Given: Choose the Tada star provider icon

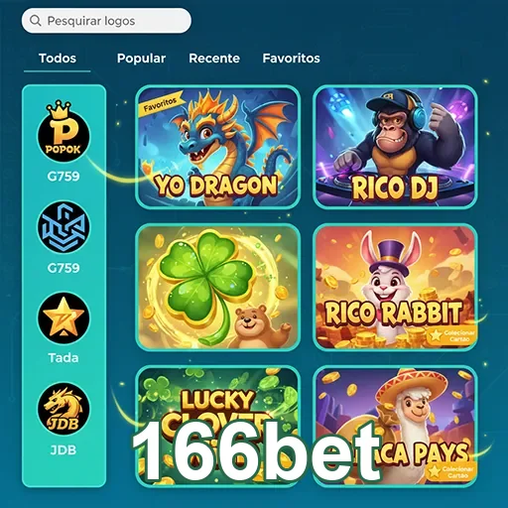Looking at the screenshot, I should [x=63, y=318].
